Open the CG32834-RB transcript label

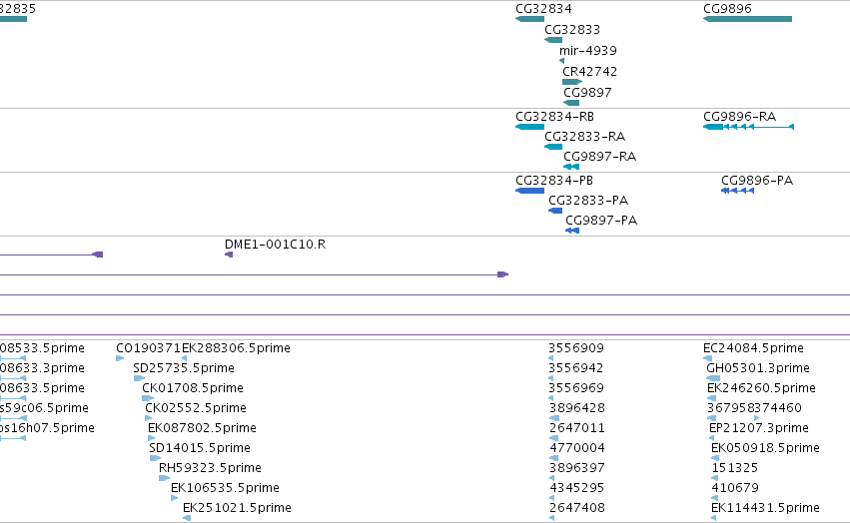point(554,117)
